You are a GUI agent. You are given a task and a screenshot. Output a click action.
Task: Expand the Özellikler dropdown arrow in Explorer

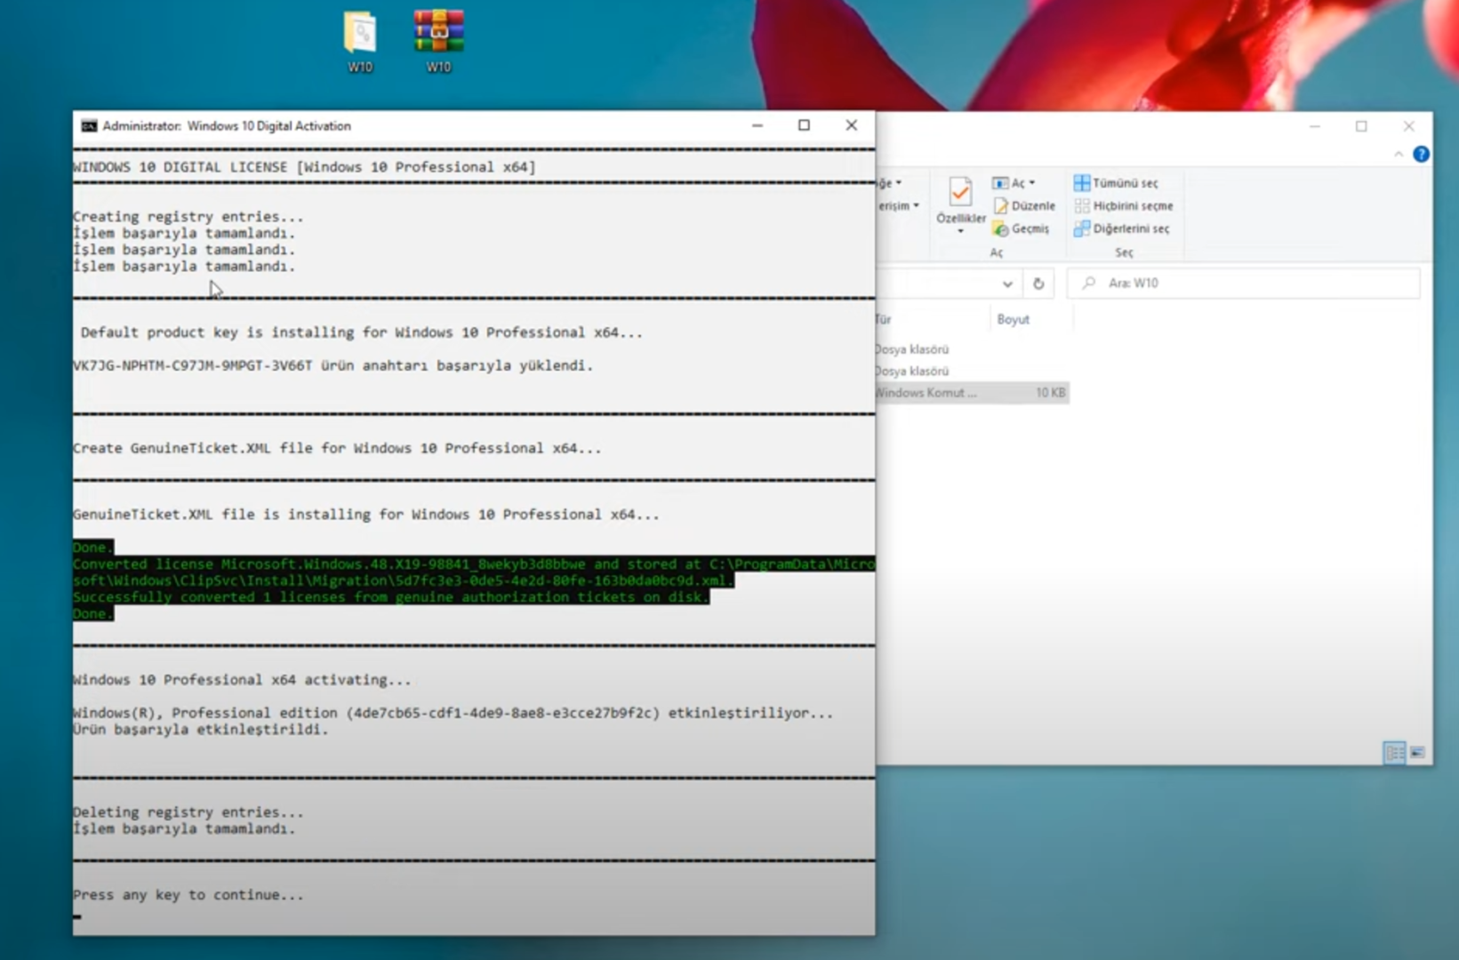click(960, 231)
